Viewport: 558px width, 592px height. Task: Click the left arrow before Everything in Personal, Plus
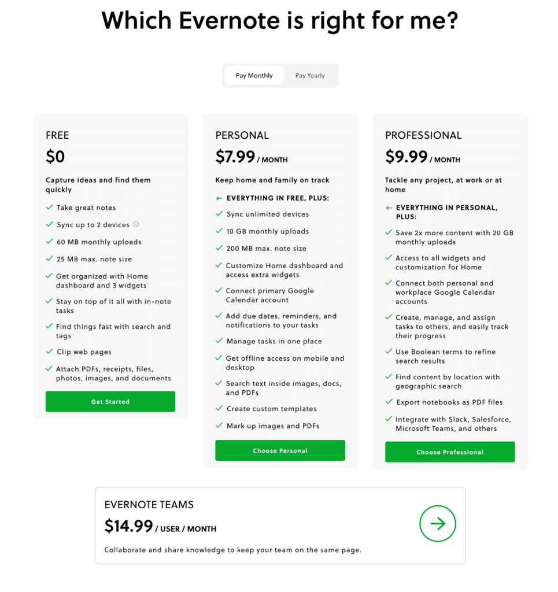389,208
